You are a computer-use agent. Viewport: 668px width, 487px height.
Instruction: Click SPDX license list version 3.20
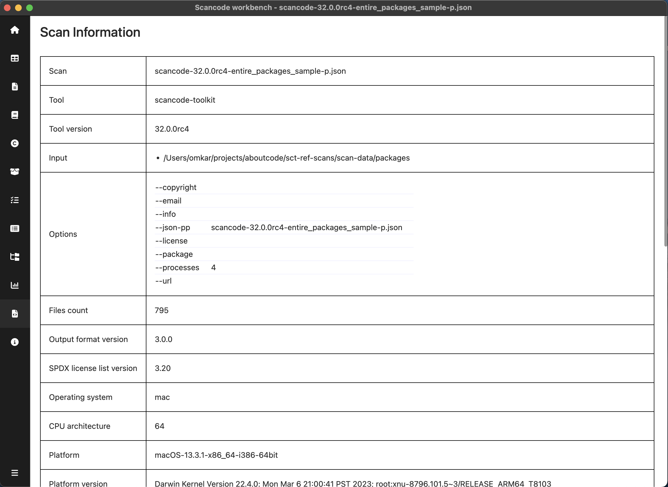163,368
